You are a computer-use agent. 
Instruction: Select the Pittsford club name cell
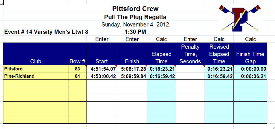pos(36,69)
